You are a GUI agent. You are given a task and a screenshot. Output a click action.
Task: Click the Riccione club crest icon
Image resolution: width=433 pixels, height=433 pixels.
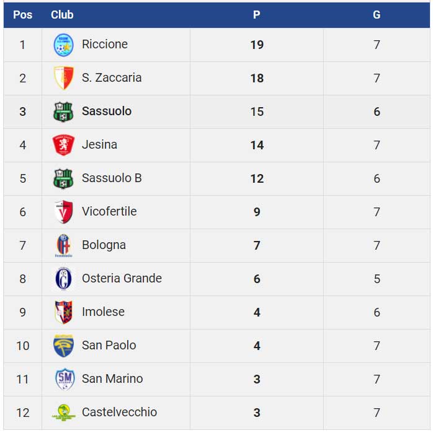[63, 45]
